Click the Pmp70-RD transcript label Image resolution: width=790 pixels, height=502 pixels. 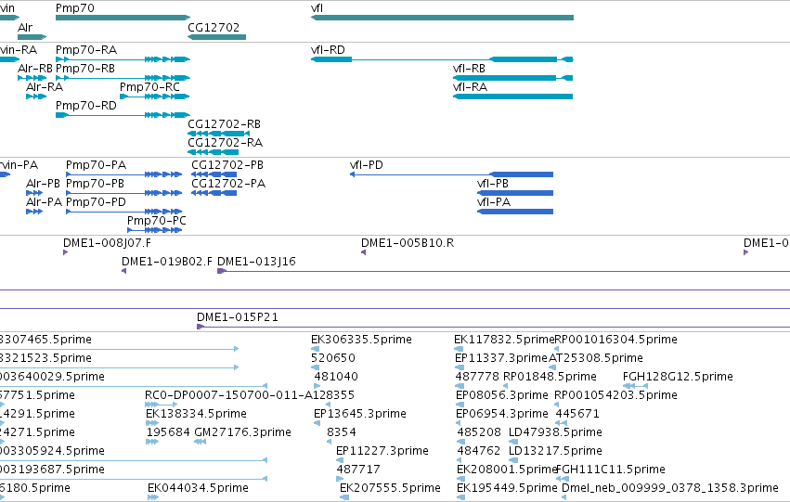(86, 106)
